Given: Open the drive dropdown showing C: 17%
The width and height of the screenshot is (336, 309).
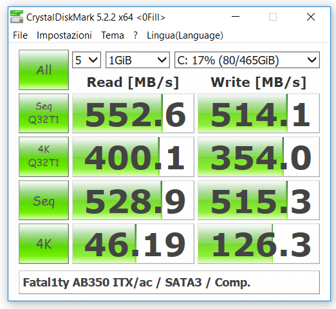Looking at the screenshot, I should coord(247,60).
